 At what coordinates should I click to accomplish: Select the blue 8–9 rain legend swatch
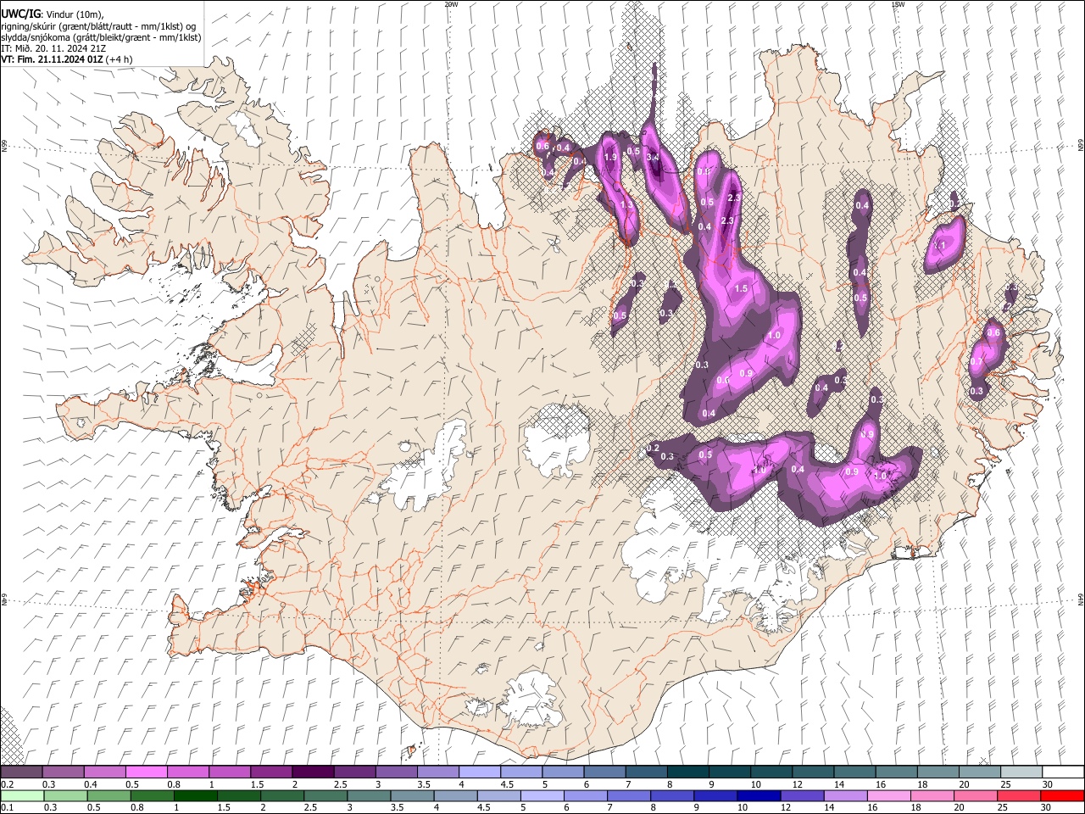click(x=671, y=796)
